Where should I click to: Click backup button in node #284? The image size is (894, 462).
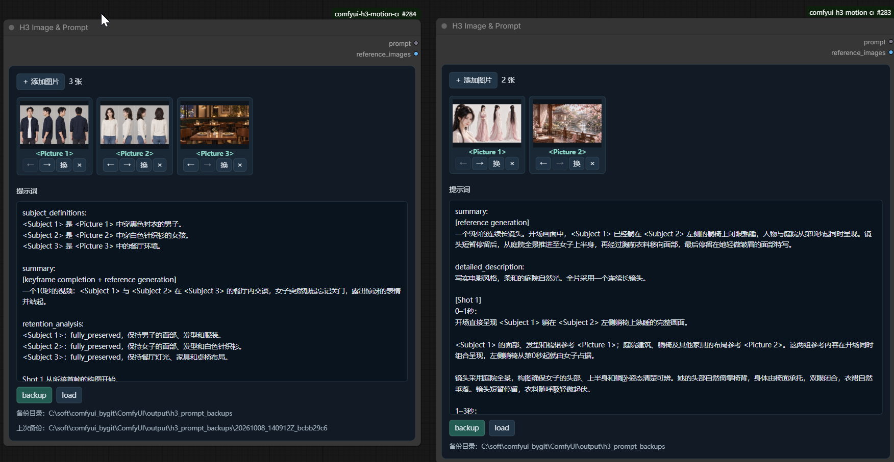tap(34, 395)
